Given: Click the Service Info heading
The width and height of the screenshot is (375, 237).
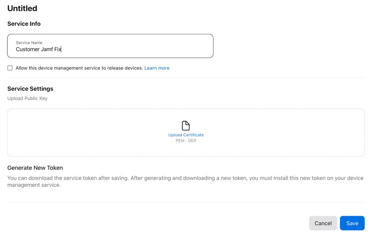Looking at the screenshot, I should point(24,24).
